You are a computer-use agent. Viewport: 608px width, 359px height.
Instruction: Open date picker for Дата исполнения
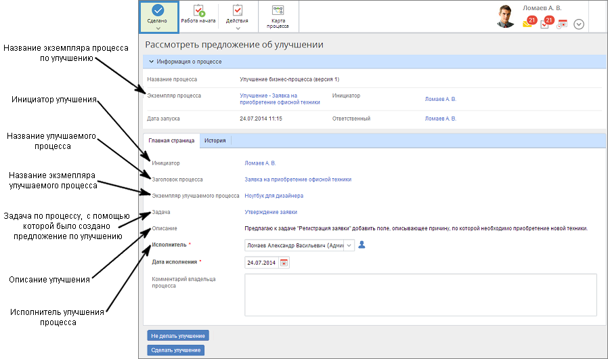click(284, 263)
